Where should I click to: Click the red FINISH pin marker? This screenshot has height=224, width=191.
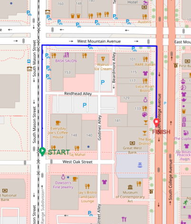pyautogui.click(x=156, y=122)
